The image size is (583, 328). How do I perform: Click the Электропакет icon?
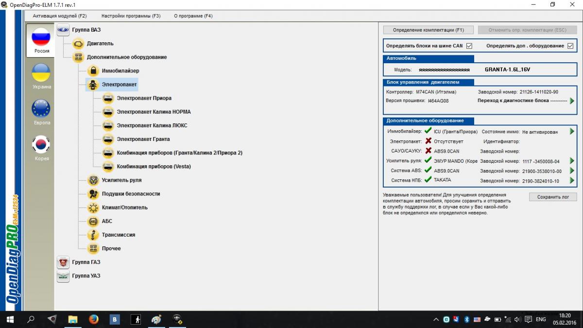(x=93, y=85)
